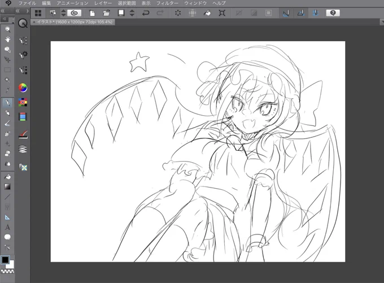Toggle Snap to Special Ruler

pos(301,13)
